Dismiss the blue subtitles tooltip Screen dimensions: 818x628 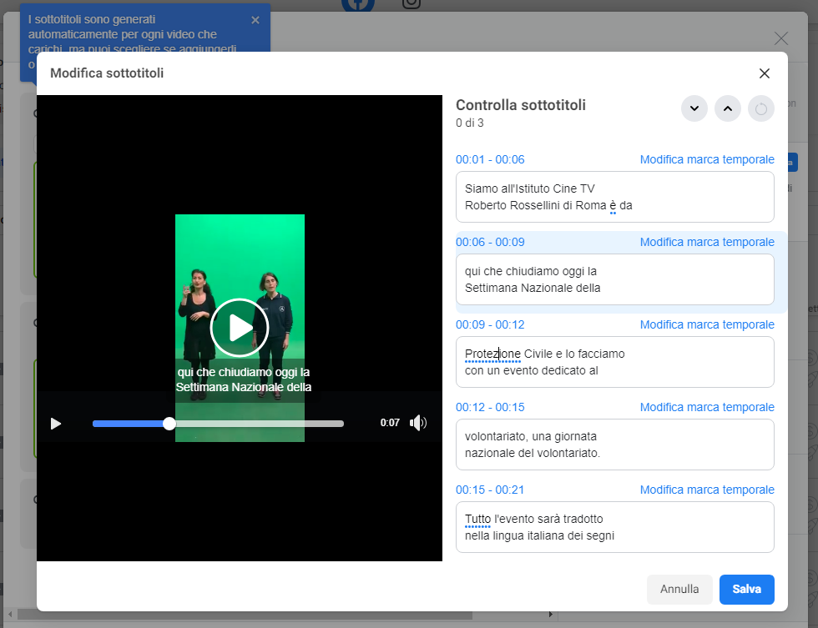click(255, 20)
